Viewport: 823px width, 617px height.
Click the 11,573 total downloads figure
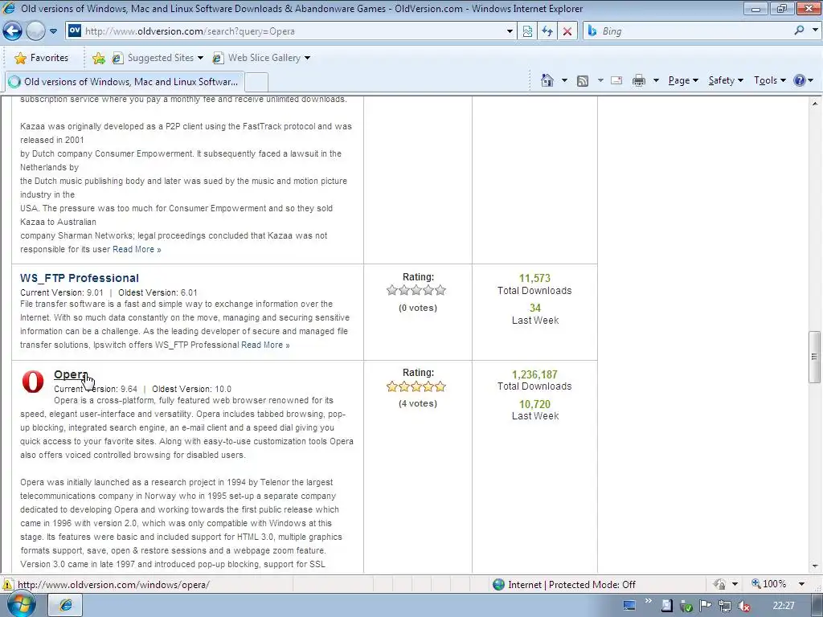[534, 278]
